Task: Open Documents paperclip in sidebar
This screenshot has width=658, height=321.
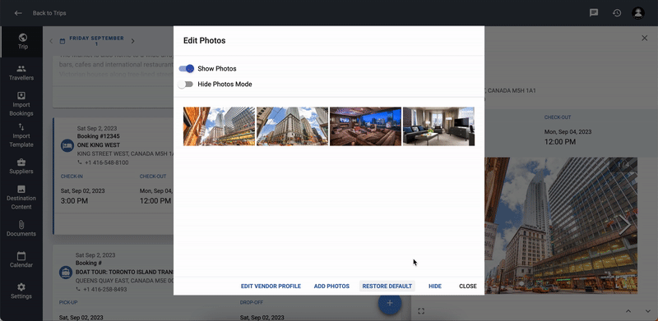Action: (x=21, y=229)
